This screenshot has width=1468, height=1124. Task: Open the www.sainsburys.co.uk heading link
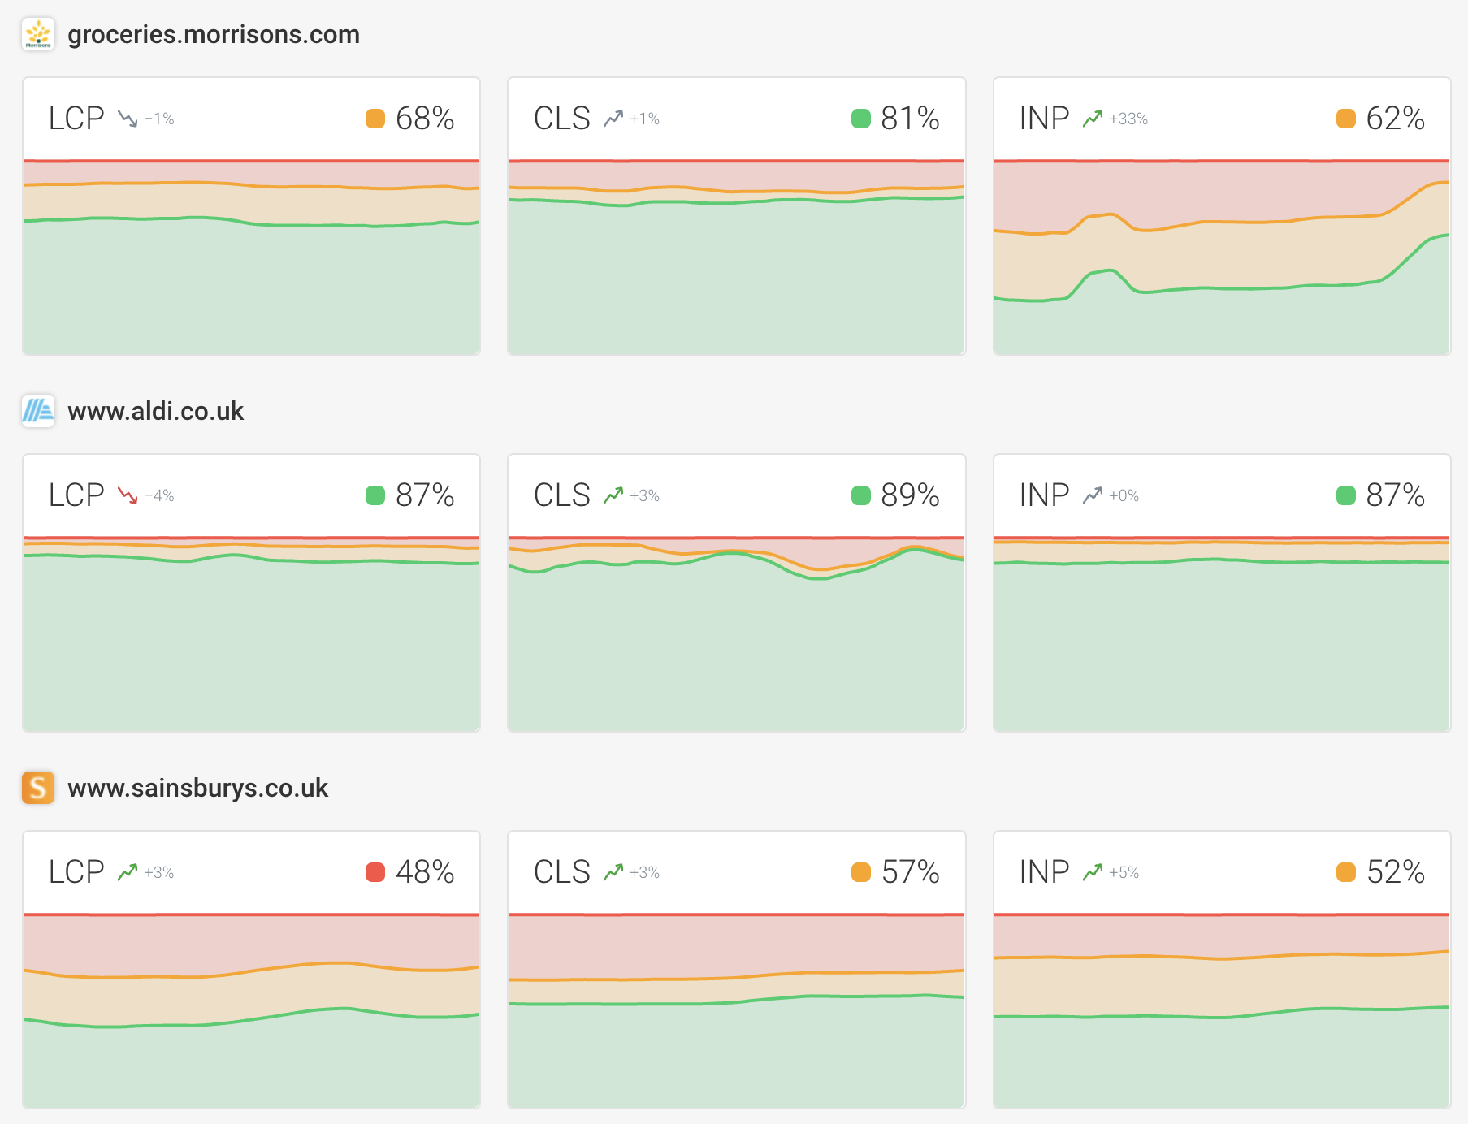click(198, 789)
